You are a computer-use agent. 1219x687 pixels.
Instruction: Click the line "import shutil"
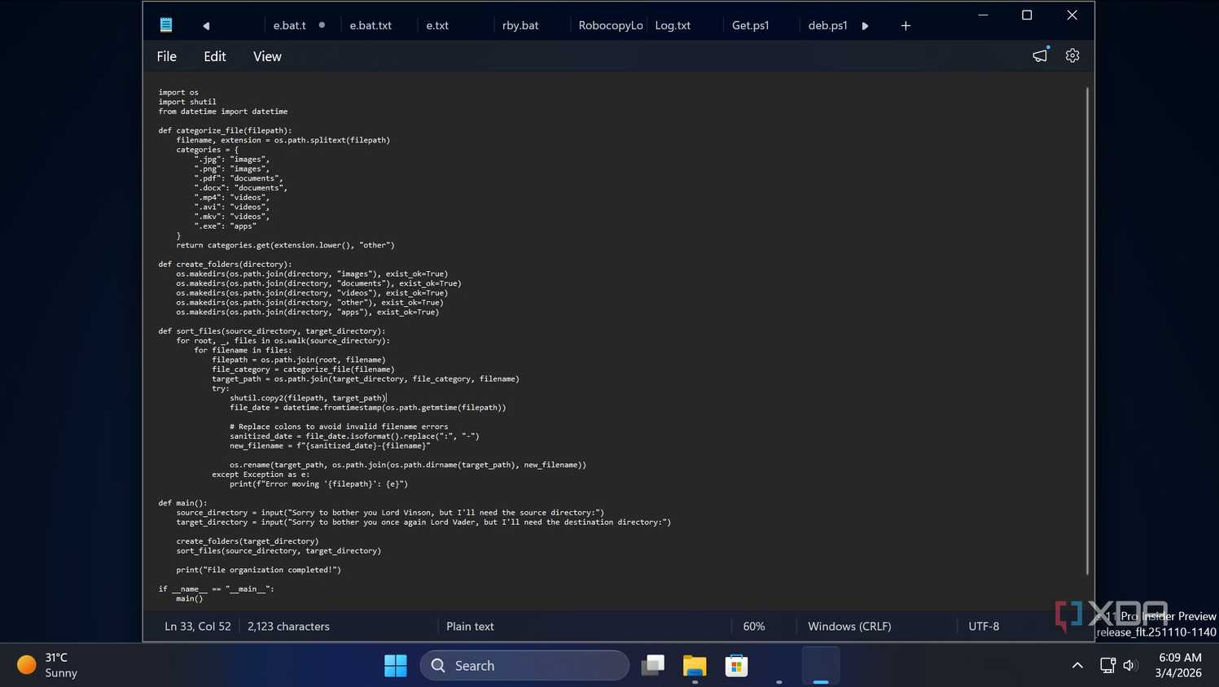click(x=187, y=102)
